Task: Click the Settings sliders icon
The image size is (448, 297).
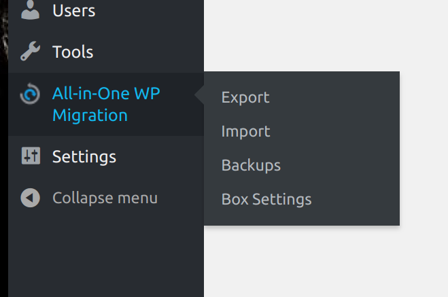Action: point(31,156)
